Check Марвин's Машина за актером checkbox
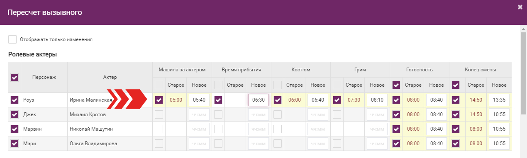Image resolution: width=527 pixels, height=158 pixels. 159,129
